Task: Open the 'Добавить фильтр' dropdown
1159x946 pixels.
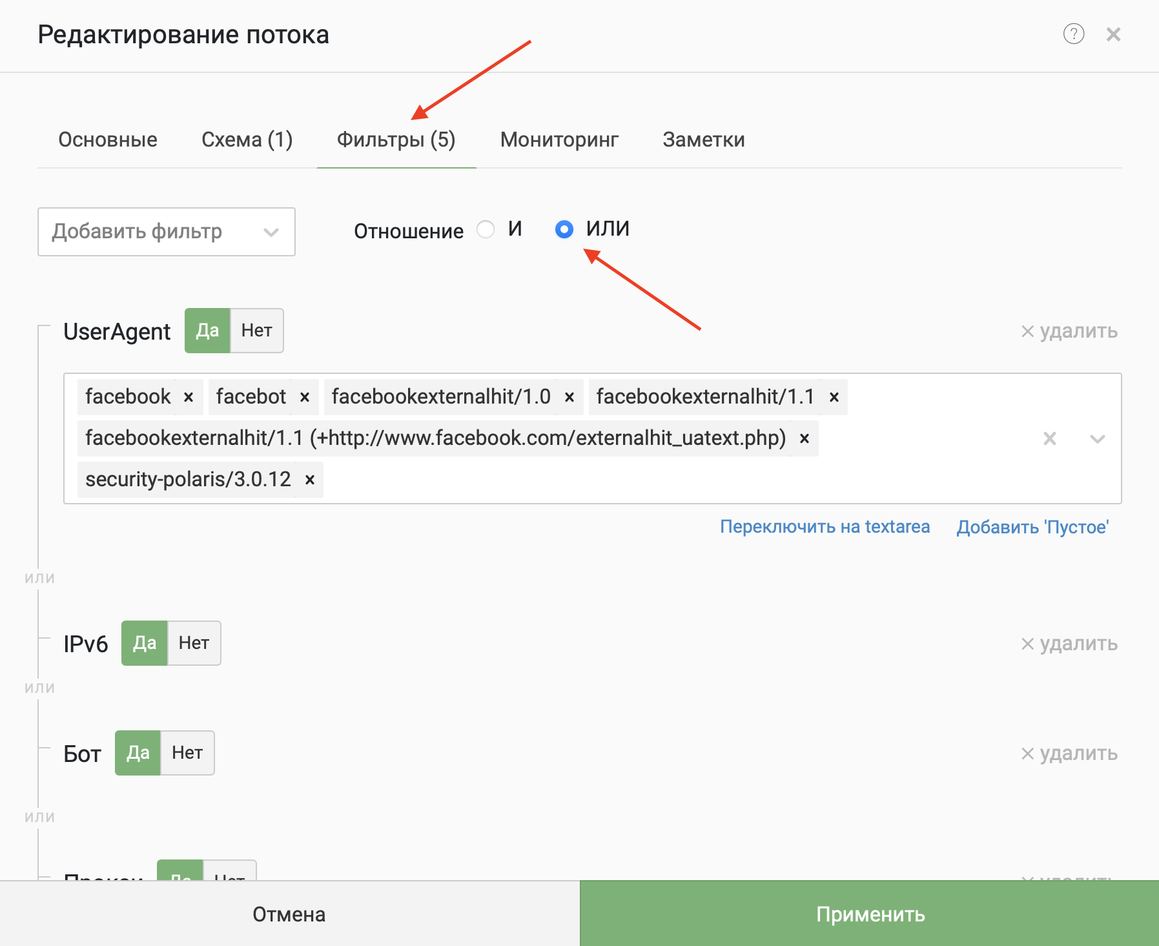Action: point(166,232)
